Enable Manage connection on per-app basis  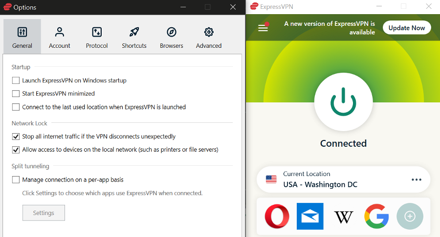point(16,179)
